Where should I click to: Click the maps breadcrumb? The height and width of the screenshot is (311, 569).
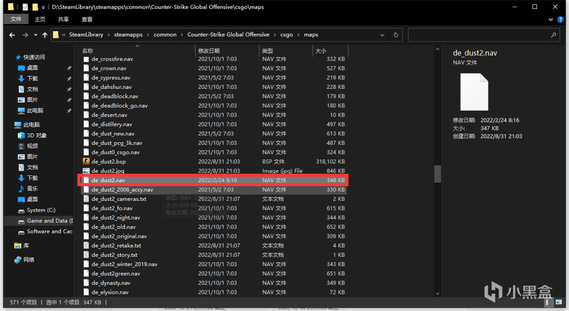pos(311,35)
